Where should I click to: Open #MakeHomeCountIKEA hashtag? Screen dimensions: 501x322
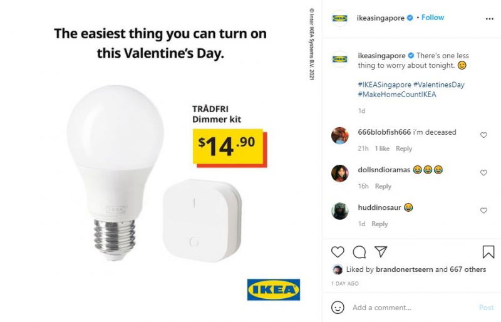(x=397, y=95)
